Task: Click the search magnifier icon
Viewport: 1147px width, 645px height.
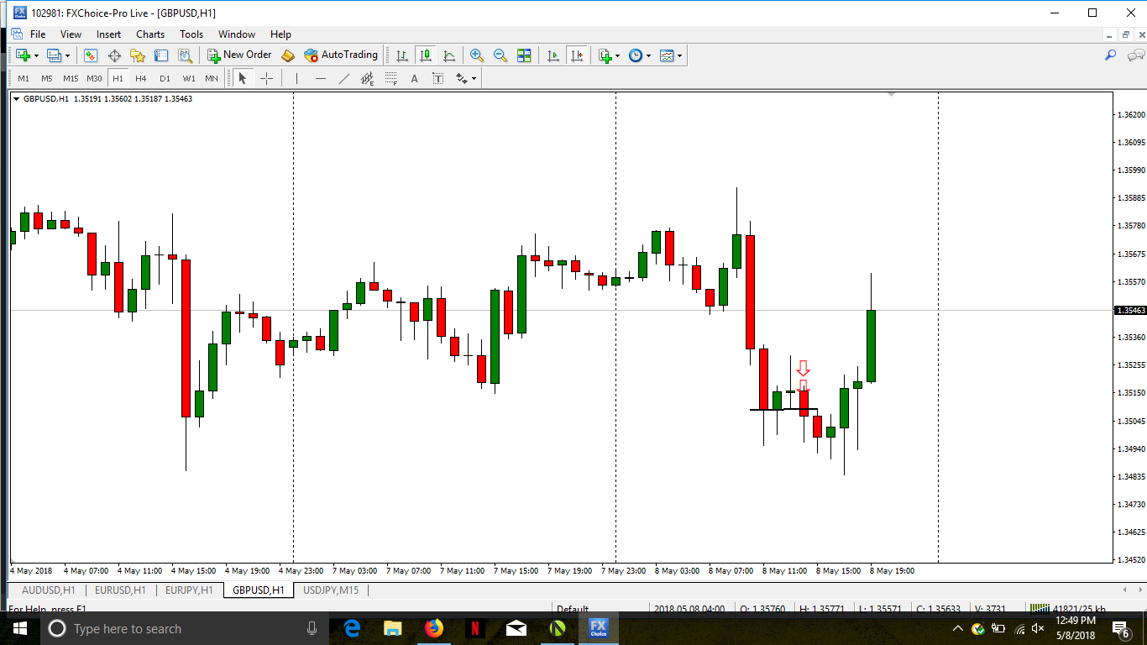Action: [x=1110, y=55]
